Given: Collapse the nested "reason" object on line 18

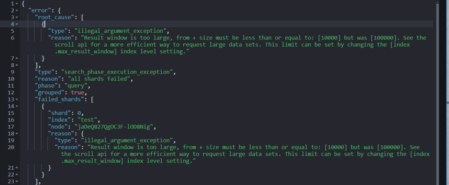Looking at the screenshot, I should tap(16, 133).
